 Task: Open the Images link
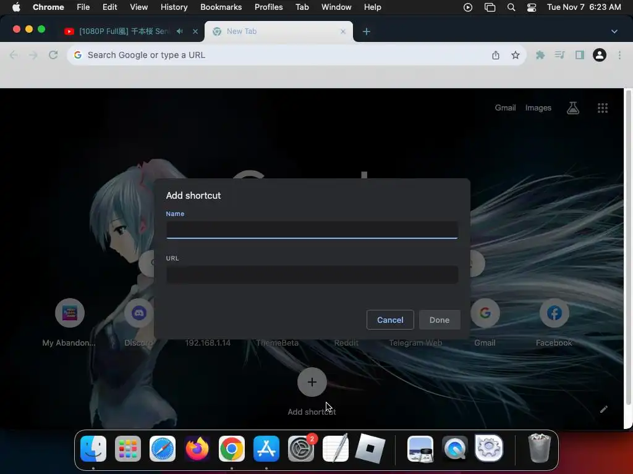coord(538,107)
